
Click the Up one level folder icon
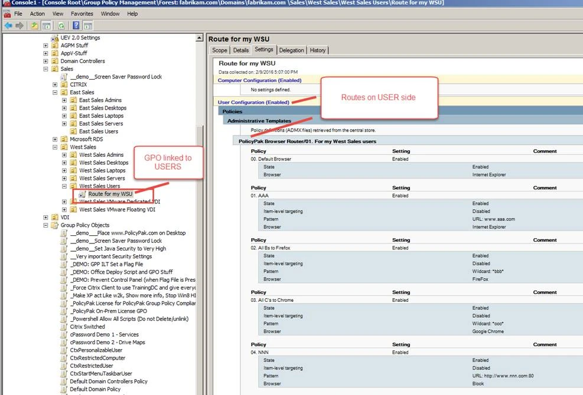point(35,25)
